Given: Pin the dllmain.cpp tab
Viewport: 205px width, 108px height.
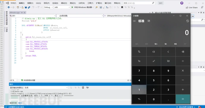Looking at the screenshot, I should 22,13.
